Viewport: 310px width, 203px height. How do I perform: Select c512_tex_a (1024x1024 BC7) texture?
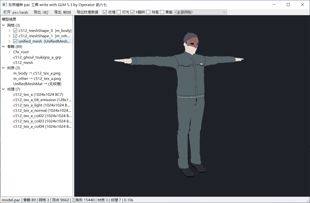(x=38, y=95)
